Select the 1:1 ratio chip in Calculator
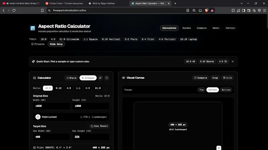The image size is (268, 150). point(78,88)
